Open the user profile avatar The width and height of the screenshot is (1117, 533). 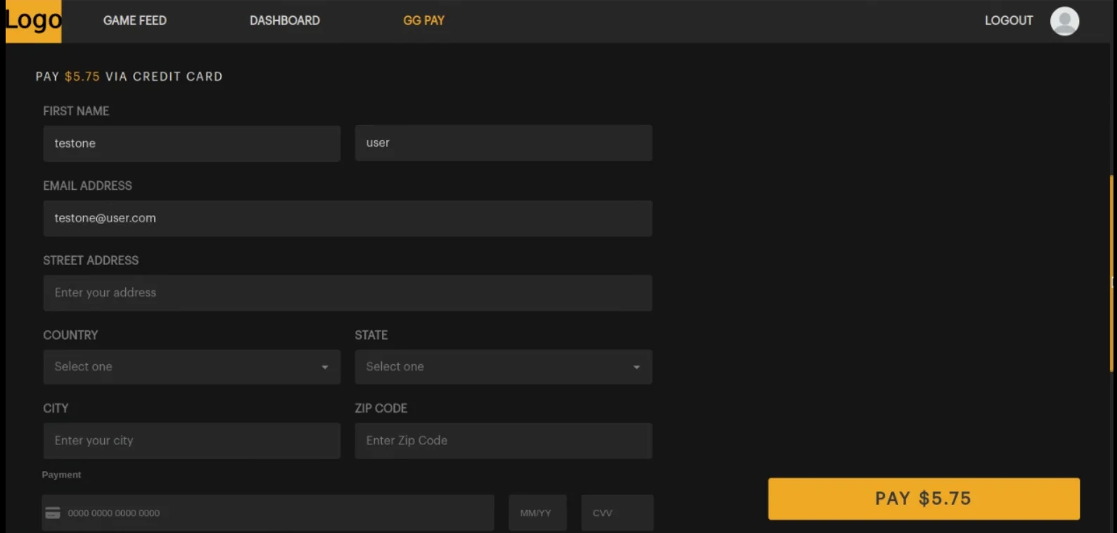point(1064,21)
